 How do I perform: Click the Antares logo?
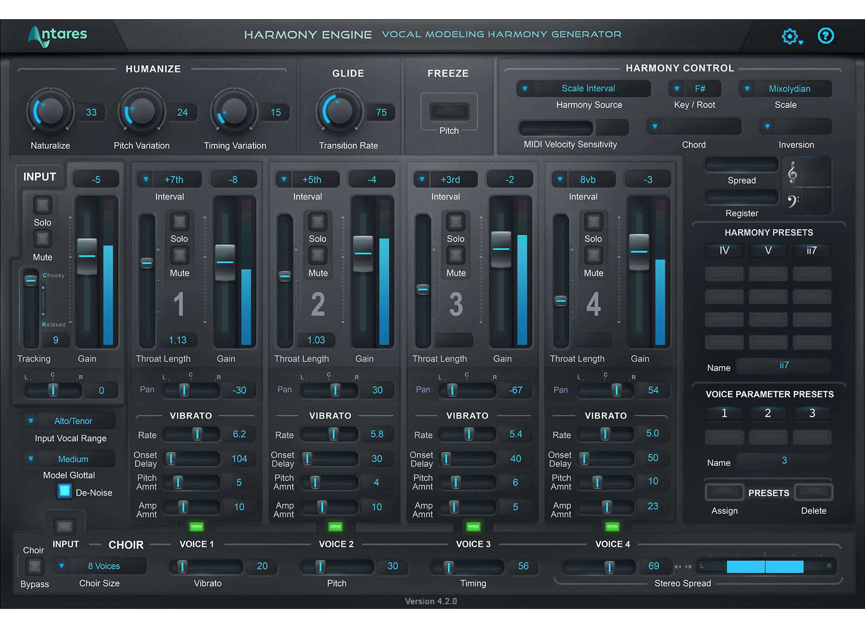click(58, 36)
